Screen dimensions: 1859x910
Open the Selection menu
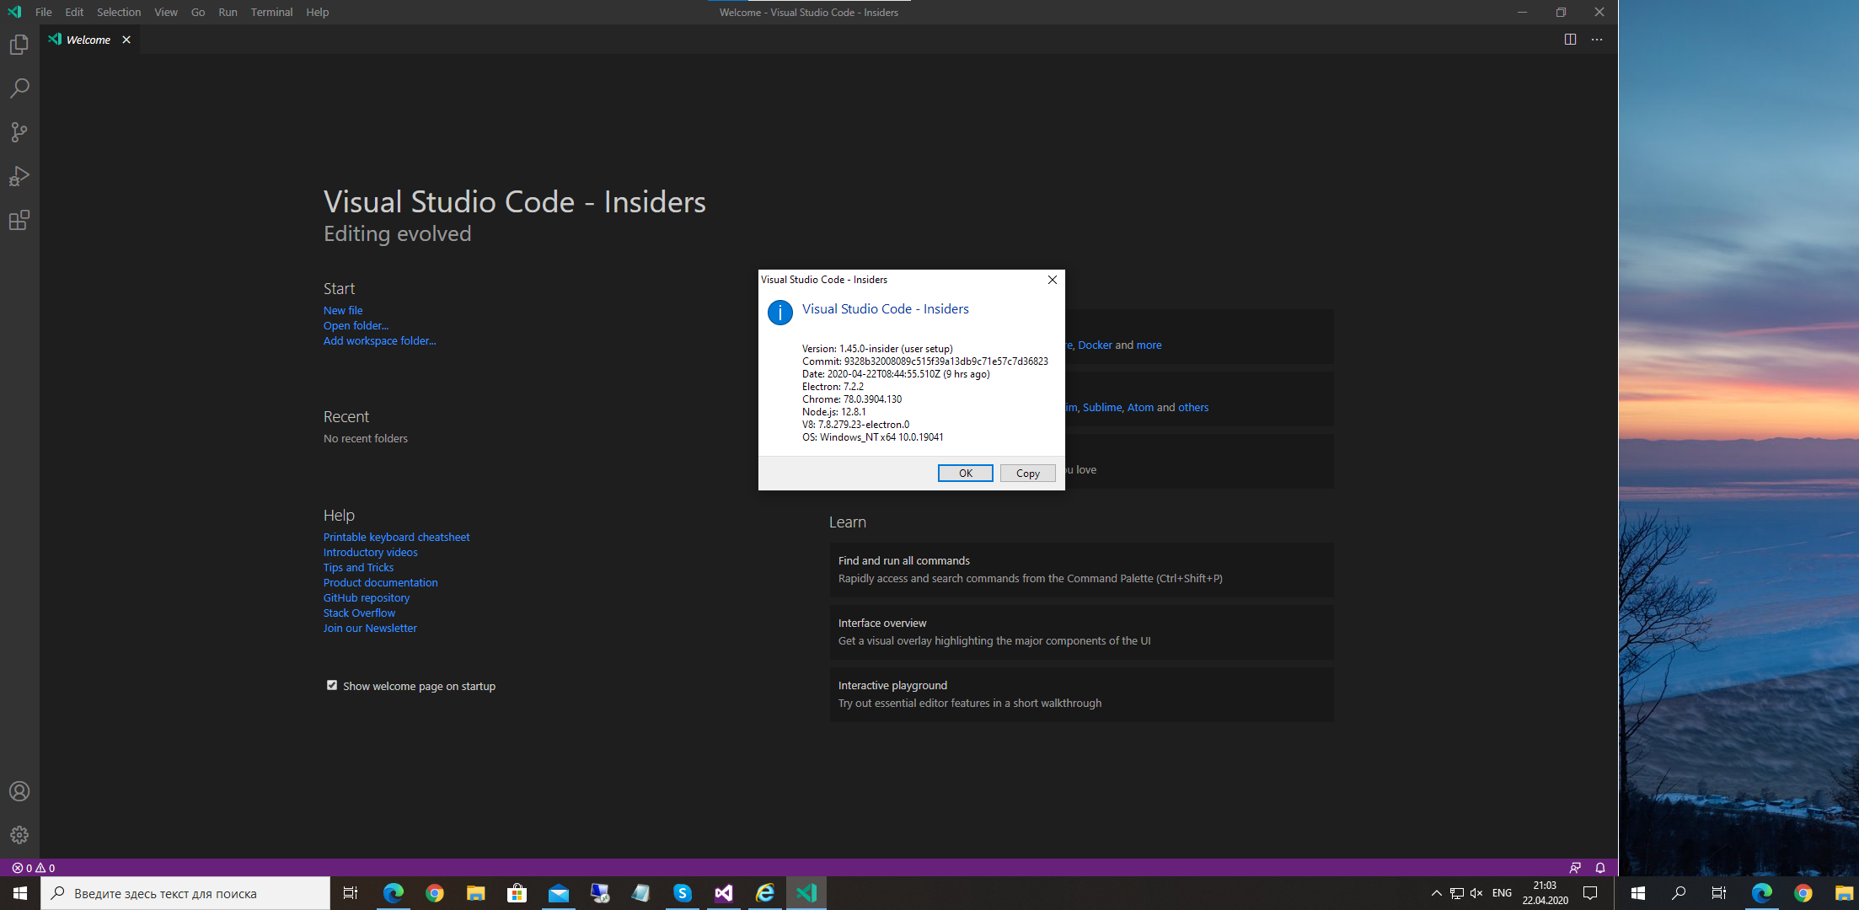coord(119,12)
